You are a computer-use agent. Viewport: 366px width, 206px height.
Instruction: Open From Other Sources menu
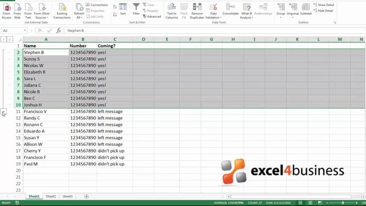pos(42,11)
